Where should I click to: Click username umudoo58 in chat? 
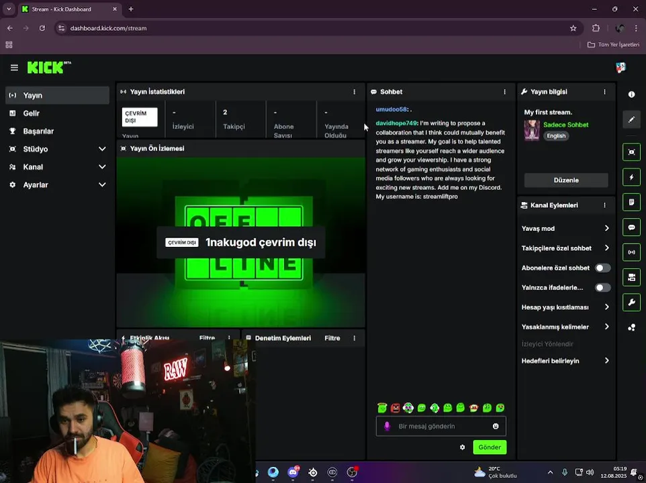click(x=391, y=109)
